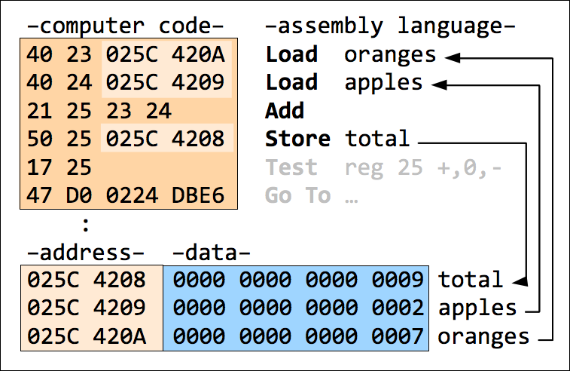Click the code line 21 25 23 24
Viewport: 570px width, 371px height.
[99, 111]
